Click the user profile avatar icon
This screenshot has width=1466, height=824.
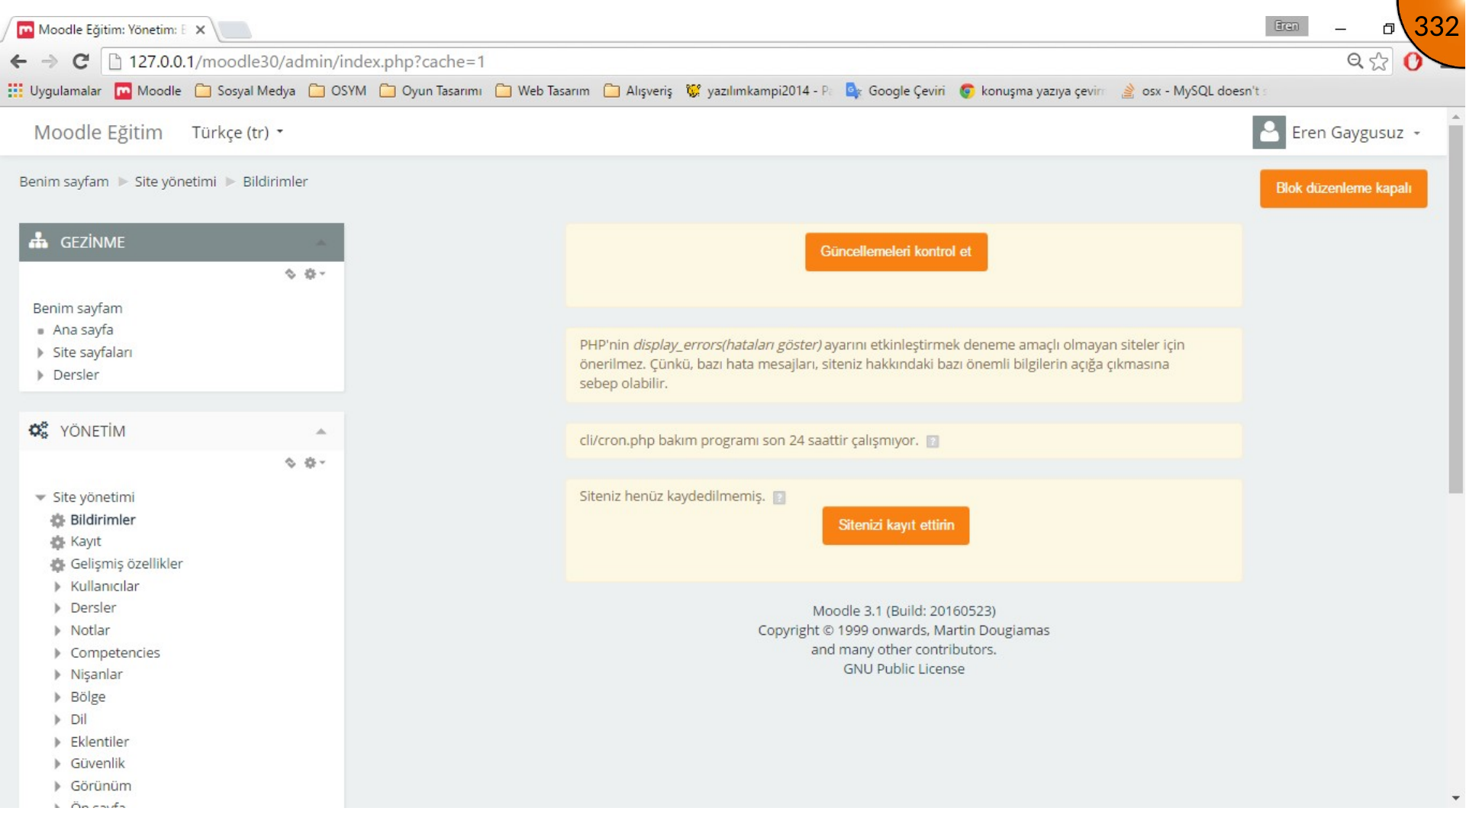tap(1268, 133)
